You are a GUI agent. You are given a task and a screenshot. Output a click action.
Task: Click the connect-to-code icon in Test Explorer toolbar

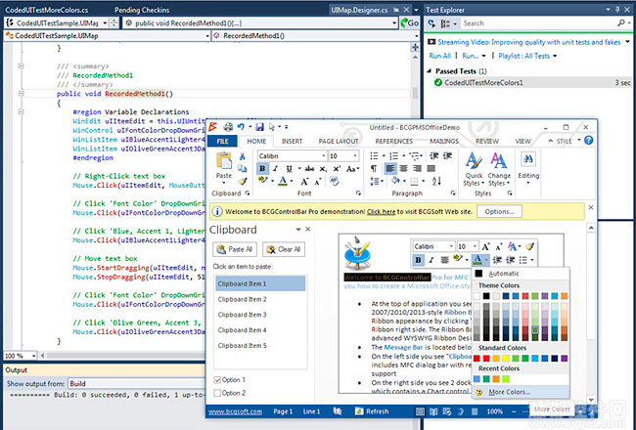pos(432,23)
